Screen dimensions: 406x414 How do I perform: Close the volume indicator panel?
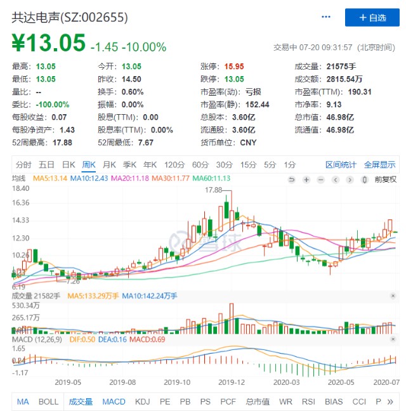(x=393, y=296)
